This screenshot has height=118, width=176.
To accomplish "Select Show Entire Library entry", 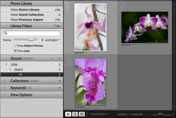I will click(x=32, y=10).
